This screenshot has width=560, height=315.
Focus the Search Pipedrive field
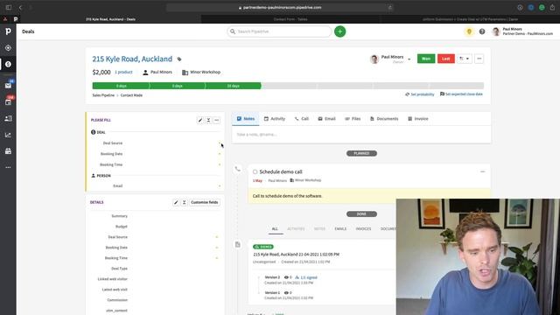[279, 31]
